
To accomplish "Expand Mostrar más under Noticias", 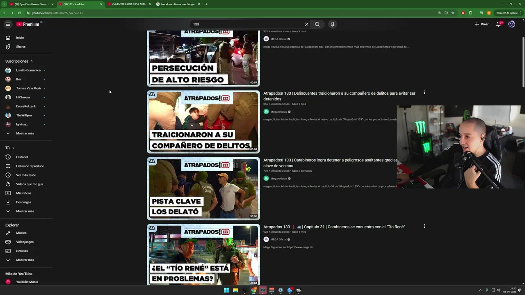I will tap(25, 260).
